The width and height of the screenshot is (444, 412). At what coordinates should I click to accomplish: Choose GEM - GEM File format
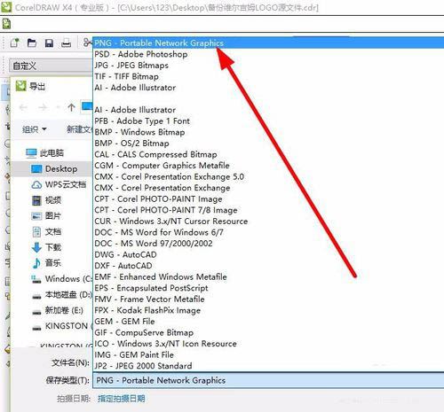click(124, 322)
